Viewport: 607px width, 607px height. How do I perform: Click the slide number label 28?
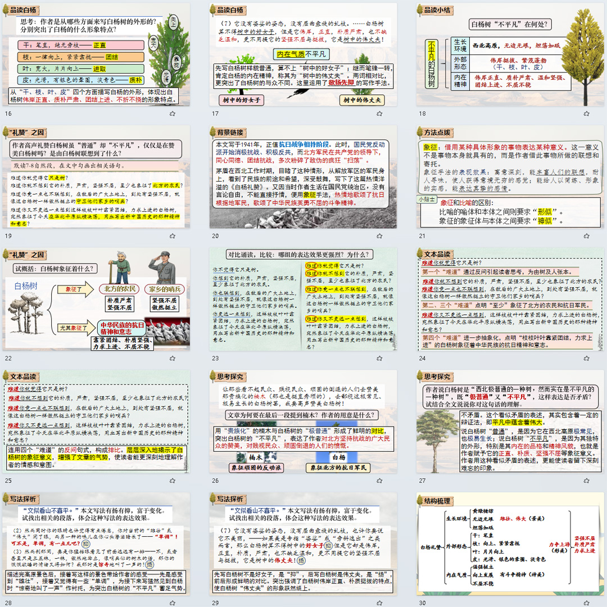(x=8, y=603)
